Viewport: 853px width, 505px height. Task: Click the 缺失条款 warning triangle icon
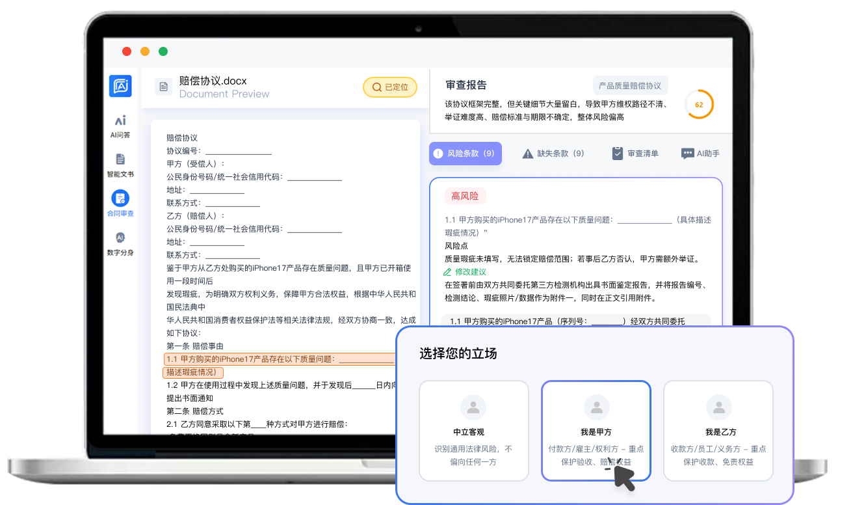coord(528,154)
